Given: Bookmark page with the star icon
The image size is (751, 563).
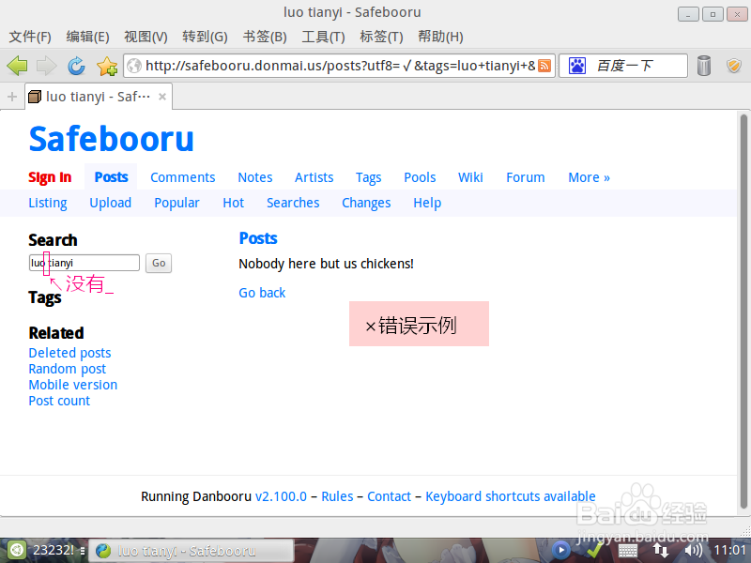Looking at the screenshot, I should click(107, 66).
